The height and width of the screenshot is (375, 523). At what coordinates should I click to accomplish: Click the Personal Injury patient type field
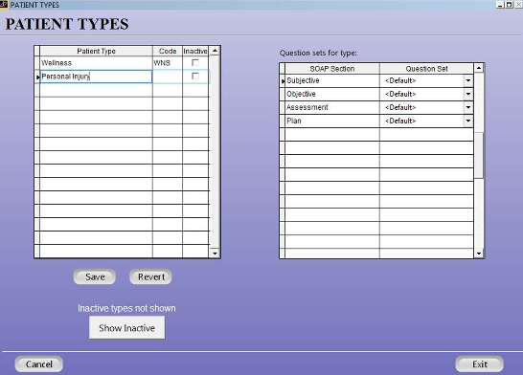(96, 77)
